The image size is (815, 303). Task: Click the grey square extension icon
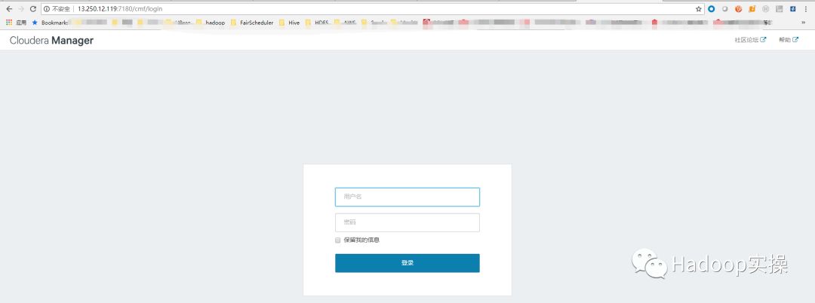click(x=779, y=9)
